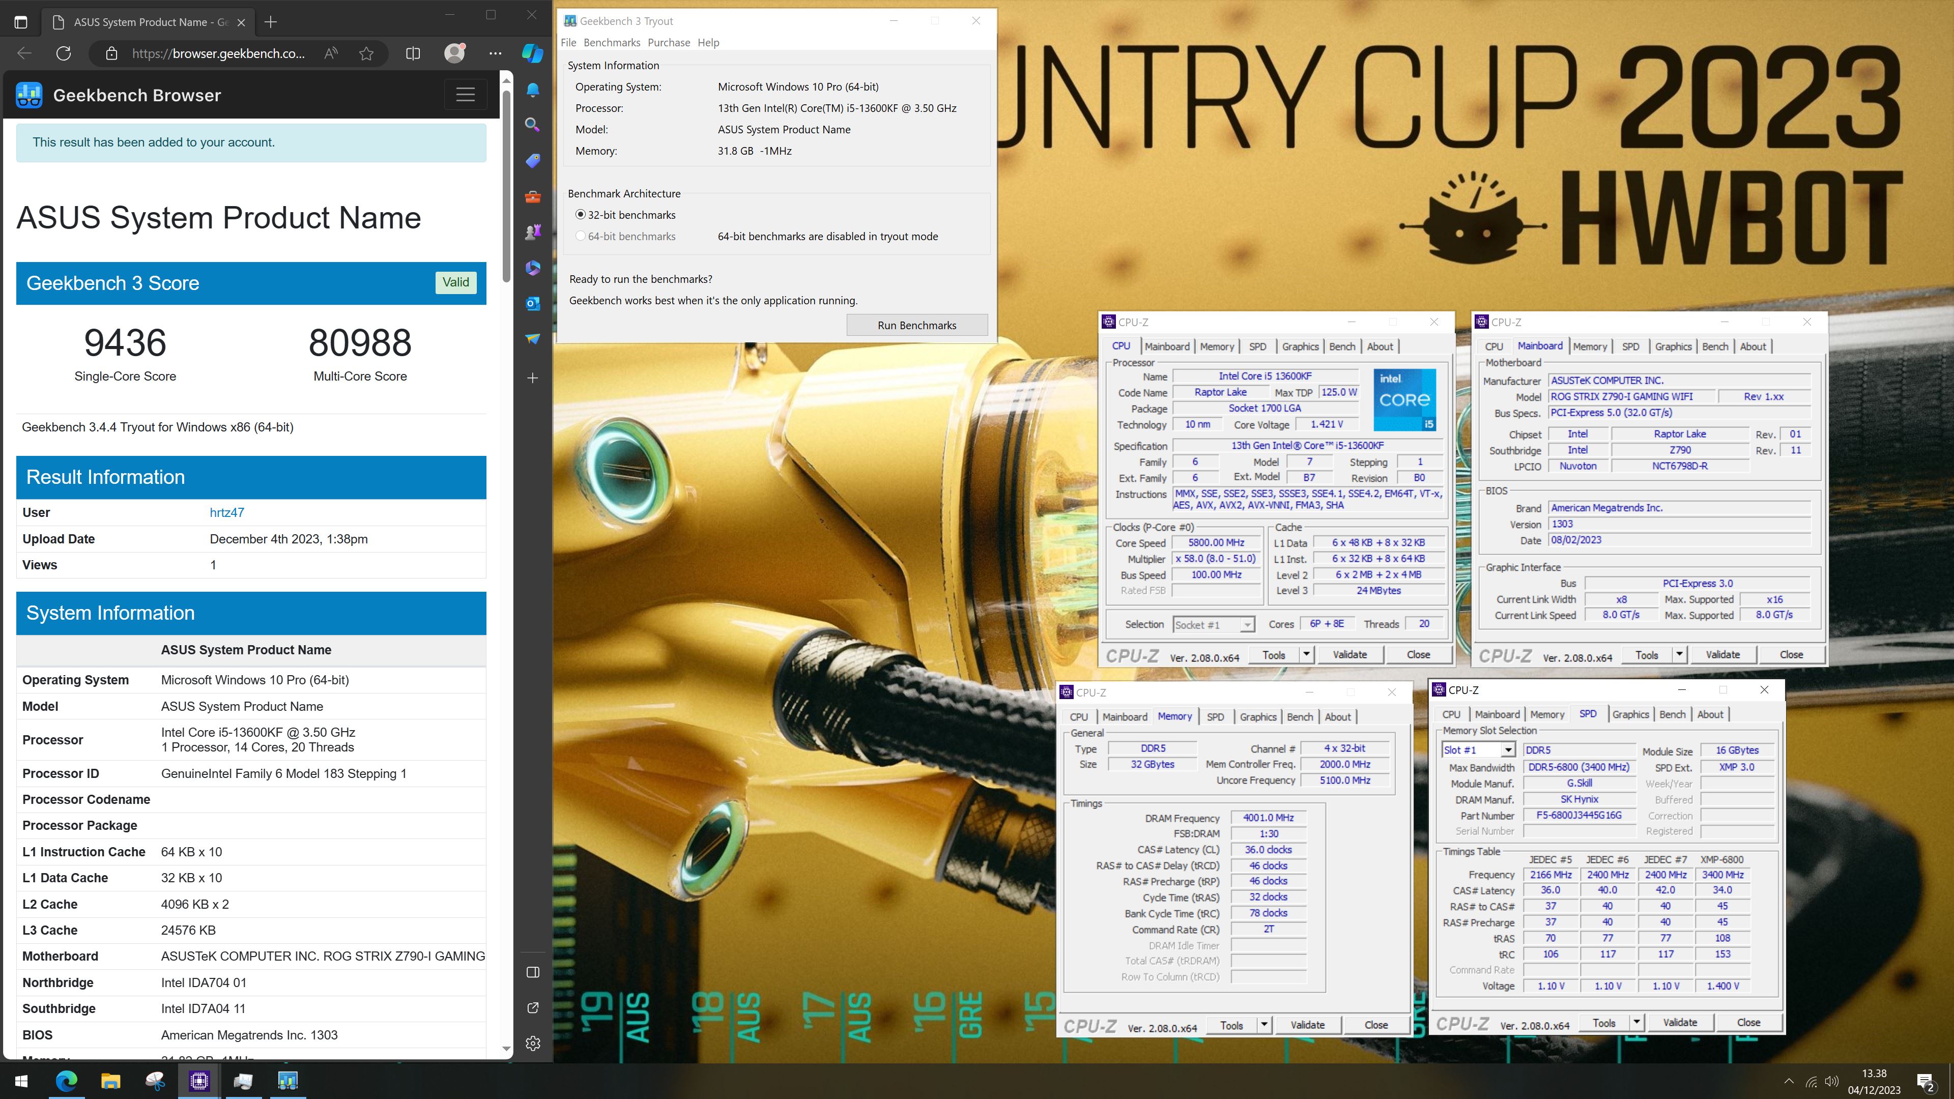Toggle the Edge sidebar panel icon
This screenshot has height=1099, width=1954.
tap(532, 972)
